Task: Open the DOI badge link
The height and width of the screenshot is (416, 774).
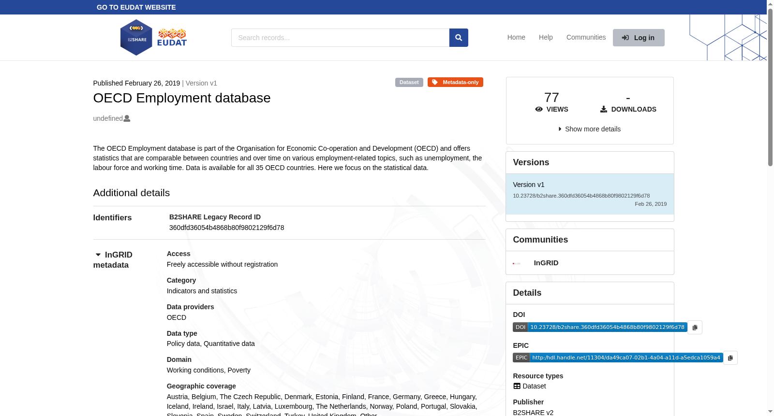Action: (x=600, y=327)
